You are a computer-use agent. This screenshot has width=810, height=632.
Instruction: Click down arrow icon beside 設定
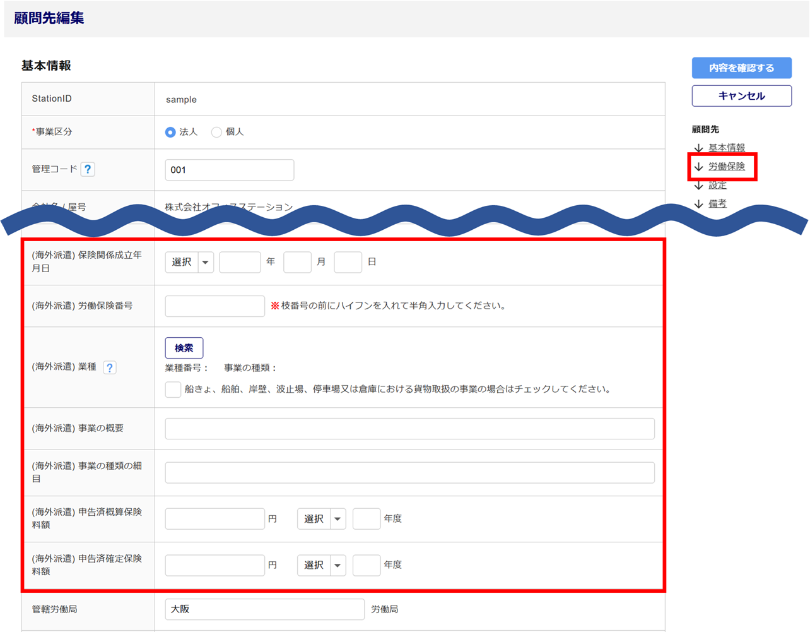[698, 186]
